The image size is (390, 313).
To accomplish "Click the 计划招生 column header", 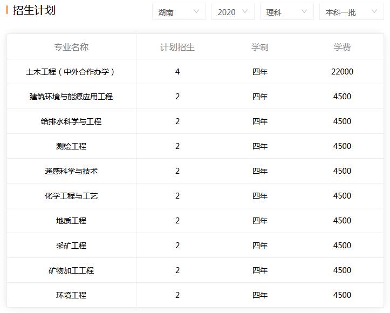I will coord(177,47).
